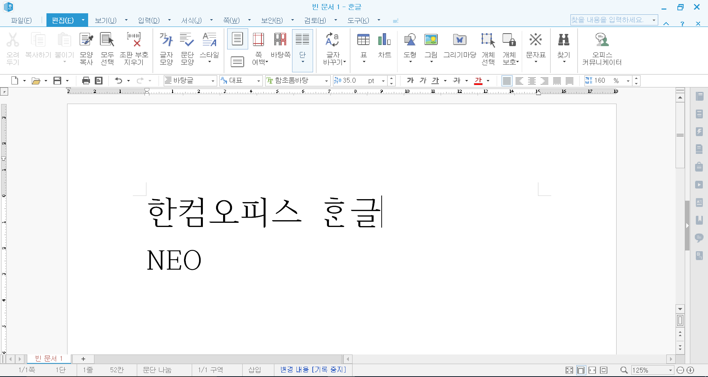Click the 그림 (picture) icon
The width and height of the screenshot is (708, 377).
(x=431, y=48)
